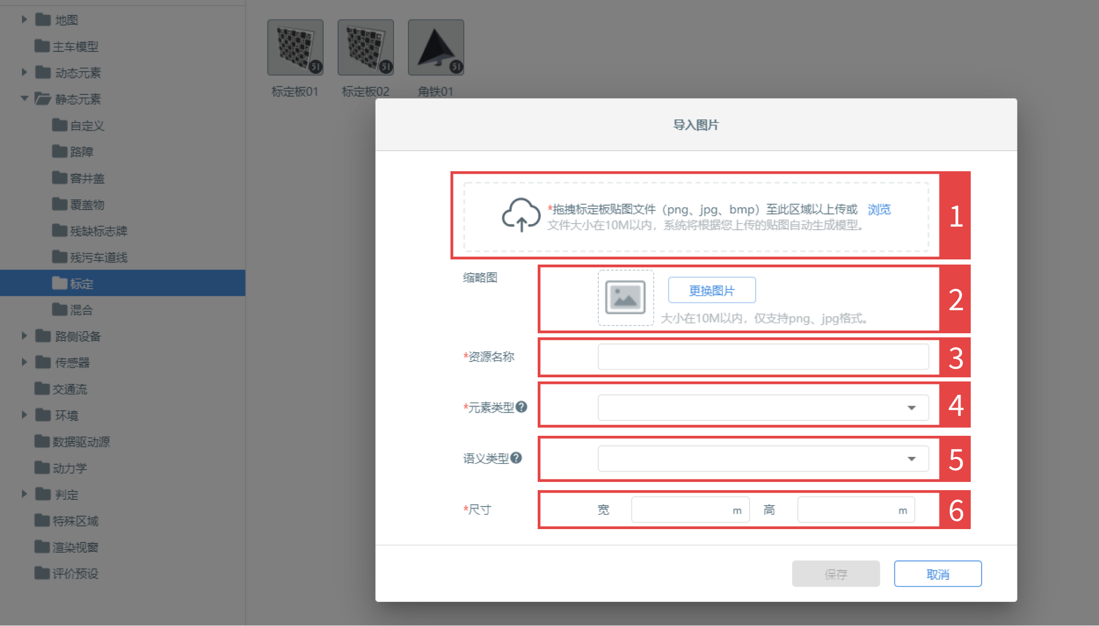Collapse the 静态元素 tree node arrow
Screen dimensions: 1099x626
pos(24,98)
